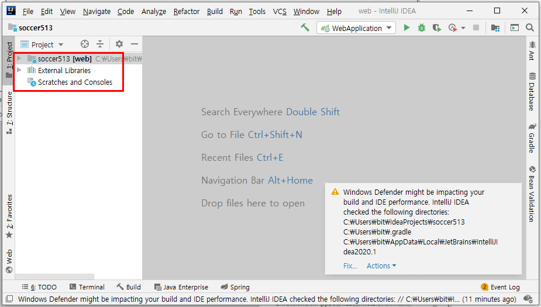Open the Edit menu
This screenshot has width=541, height=307.
(x=47, y=11)
